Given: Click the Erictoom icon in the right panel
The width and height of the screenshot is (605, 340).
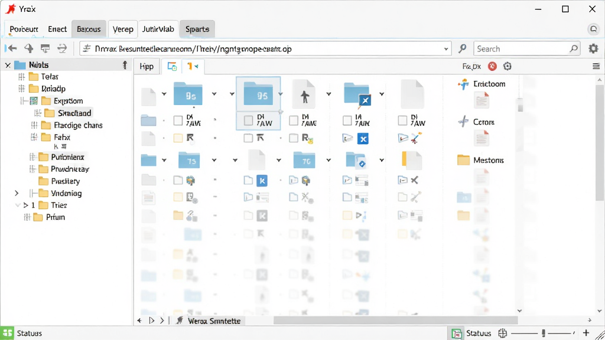Looking at the screenshot, I should tap(463, 84).
